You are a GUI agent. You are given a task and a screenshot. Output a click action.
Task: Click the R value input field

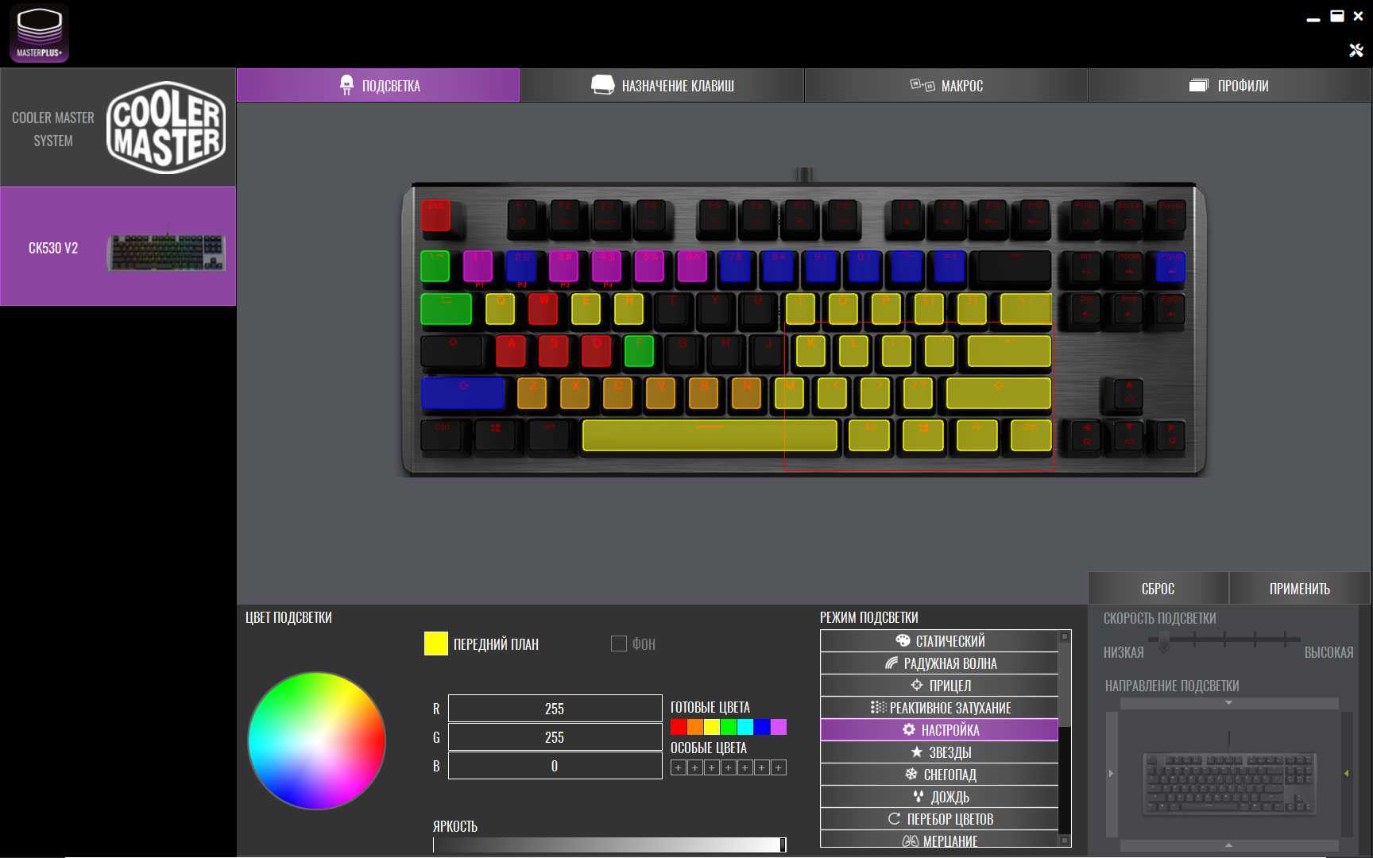(x=555, y=709)
